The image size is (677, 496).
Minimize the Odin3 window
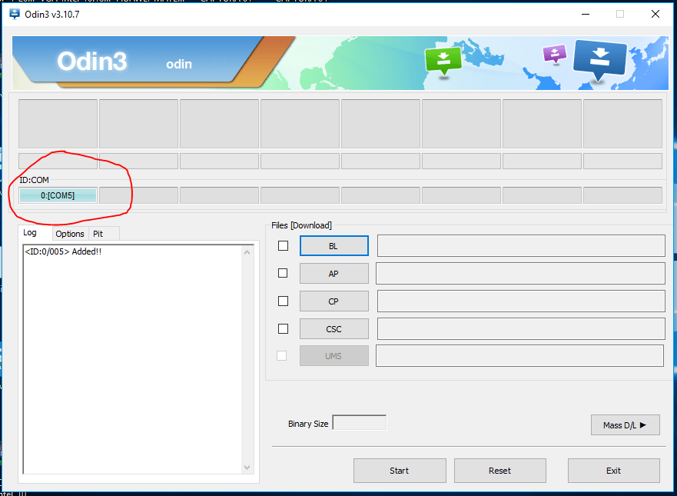coord(585,14)
